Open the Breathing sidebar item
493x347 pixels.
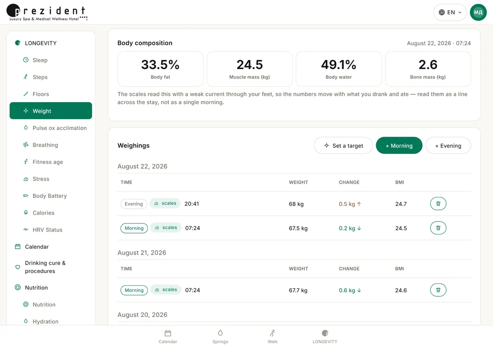point(51,145)
